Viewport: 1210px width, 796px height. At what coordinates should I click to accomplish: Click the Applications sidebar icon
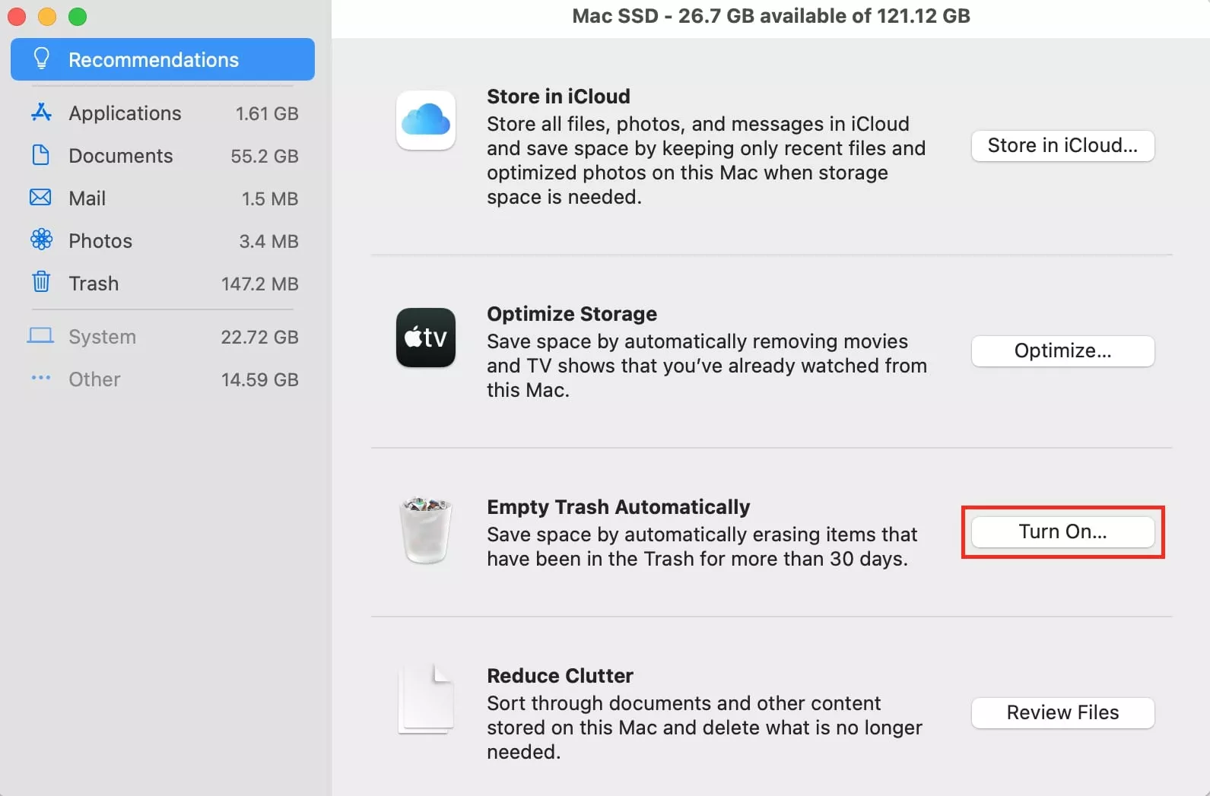pos(41,113)
